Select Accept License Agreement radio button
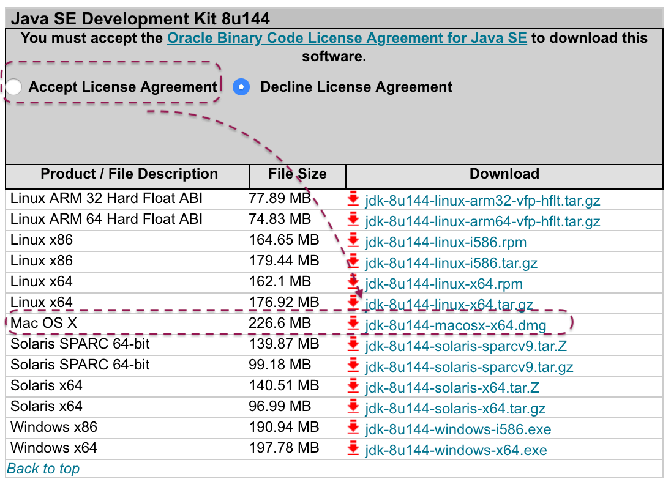Screen dimensions: 671x482 [x=13, y=87]
